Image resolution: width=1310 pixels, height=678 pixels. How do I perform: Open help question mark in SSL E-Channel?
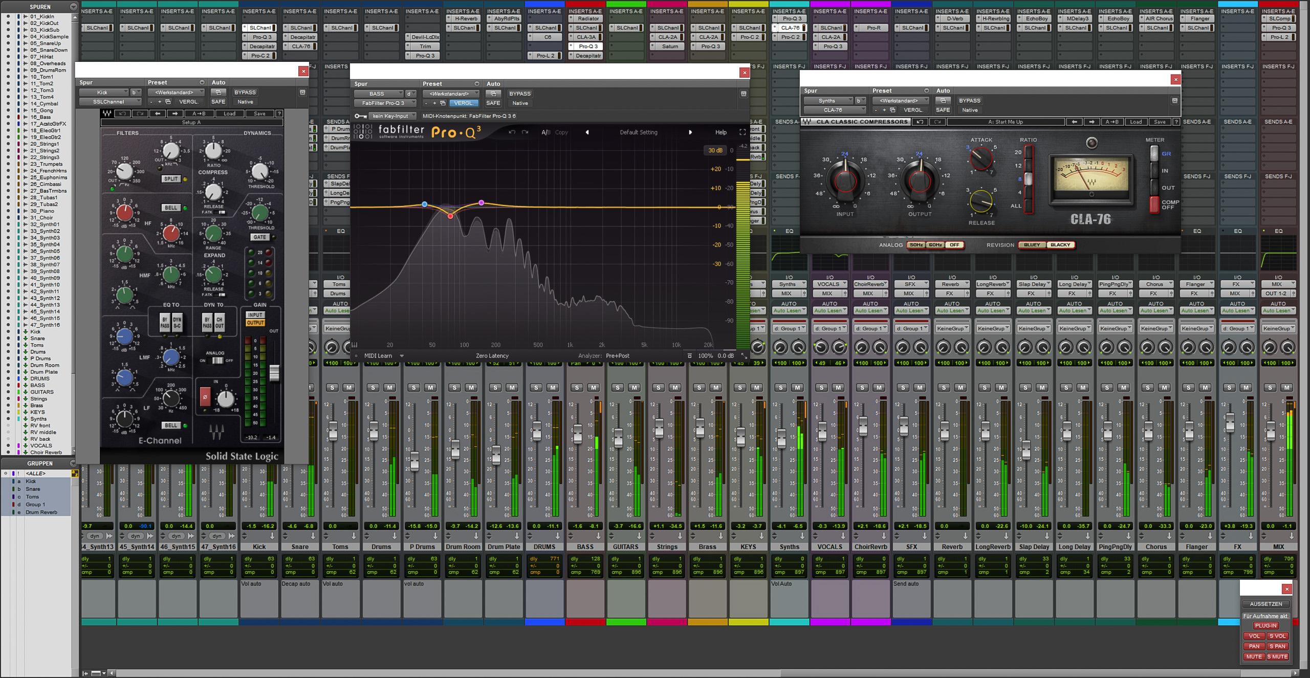tap(279, 114)
